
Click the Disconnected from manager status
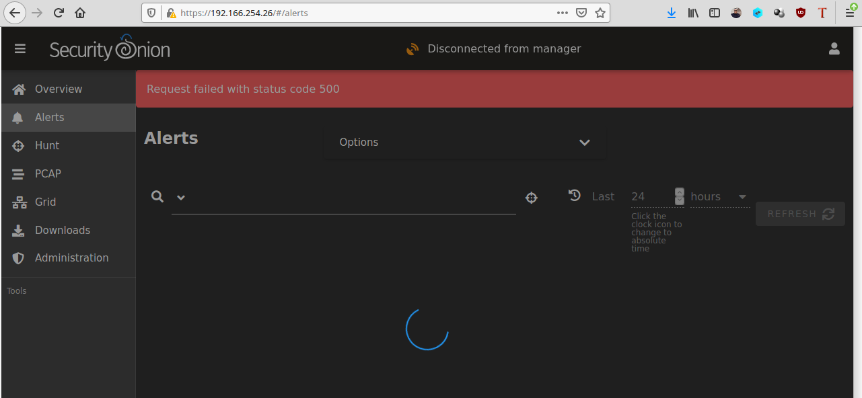click(504, 48)
